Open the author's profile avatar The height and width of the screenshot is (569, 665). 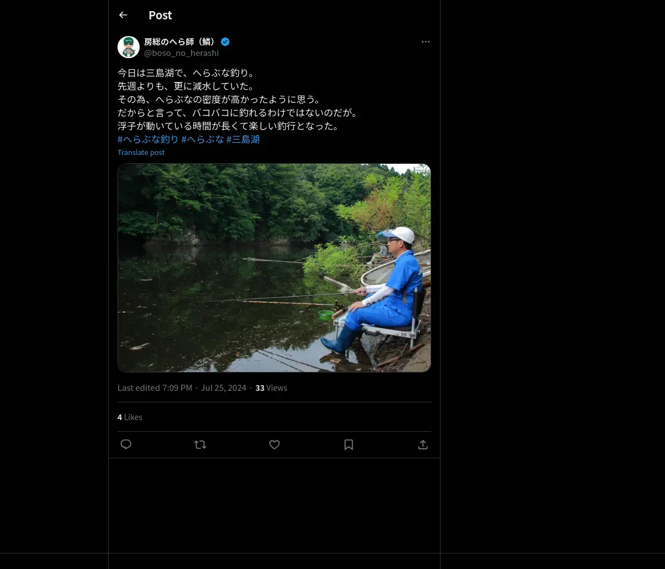(129, 47)
